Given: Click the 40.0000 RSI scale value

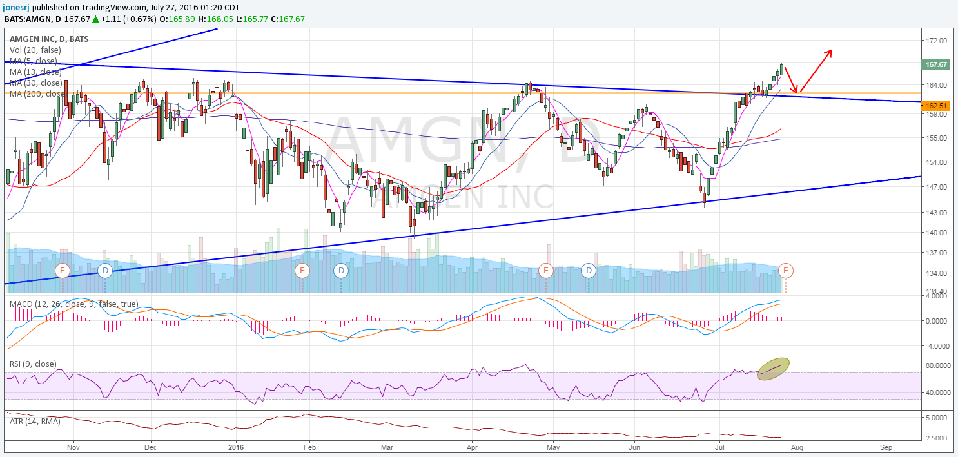Looking at the screenshot, I should pos(938,392).
